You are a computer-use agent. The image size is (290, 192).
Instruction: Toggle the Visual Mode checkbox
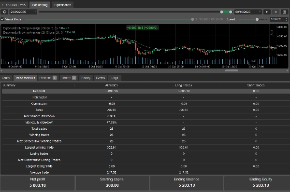pyautogui.click(x=2, y=19)
